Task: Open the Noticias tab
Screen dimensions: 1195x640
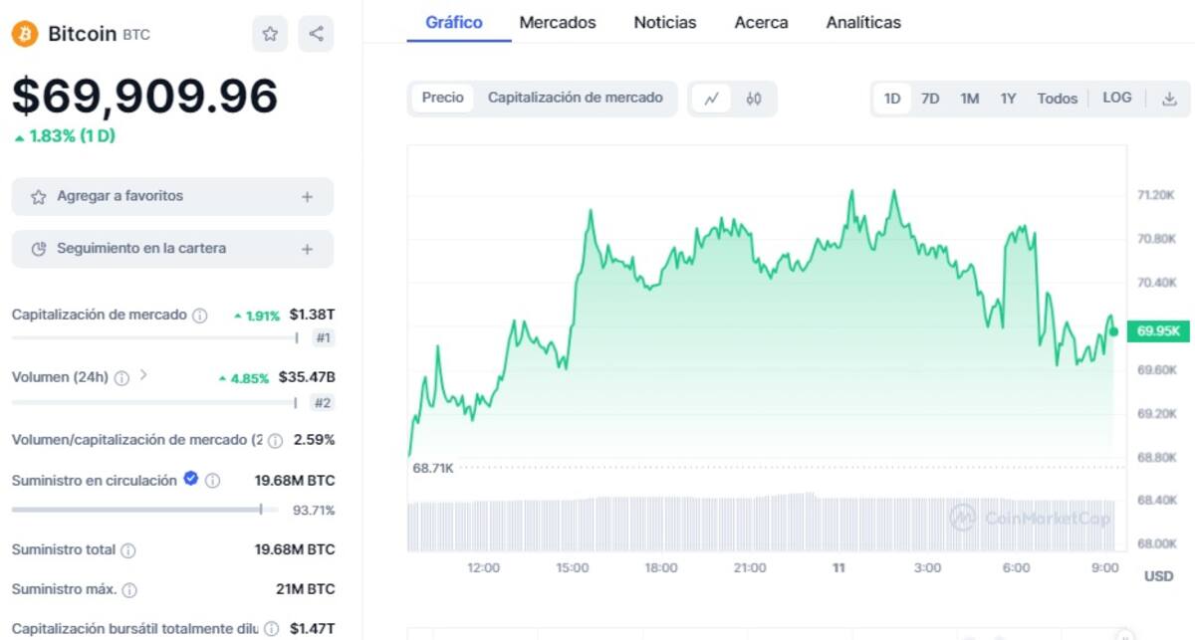Action: point(665,22)
